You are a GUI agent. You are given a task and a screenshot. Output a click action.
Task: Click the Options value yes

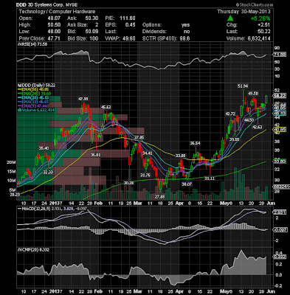click(185, 25)
